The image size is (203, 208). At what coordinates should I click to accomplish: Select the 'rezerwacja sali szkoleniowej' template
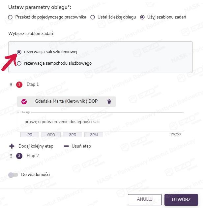19,52
